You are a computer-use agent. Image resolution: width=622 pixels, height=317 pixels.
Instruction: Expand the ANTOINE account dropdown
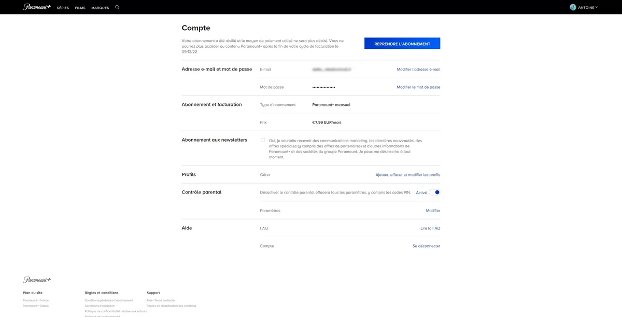tap(588, 7)
